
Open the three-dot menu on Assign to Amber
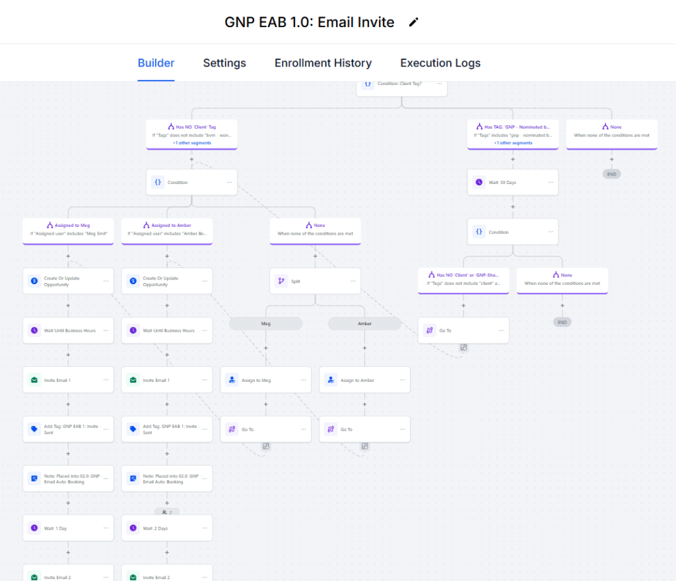pos(403,380)
